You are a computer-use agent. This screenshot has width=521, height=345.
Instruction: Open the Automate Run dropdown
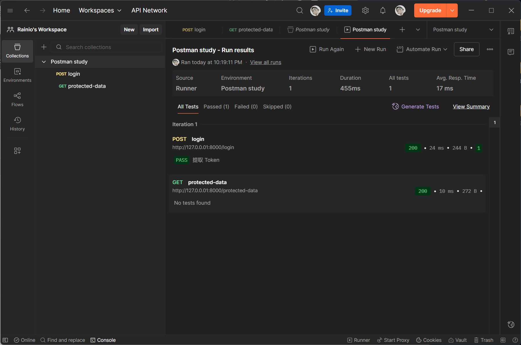(422, 49)
